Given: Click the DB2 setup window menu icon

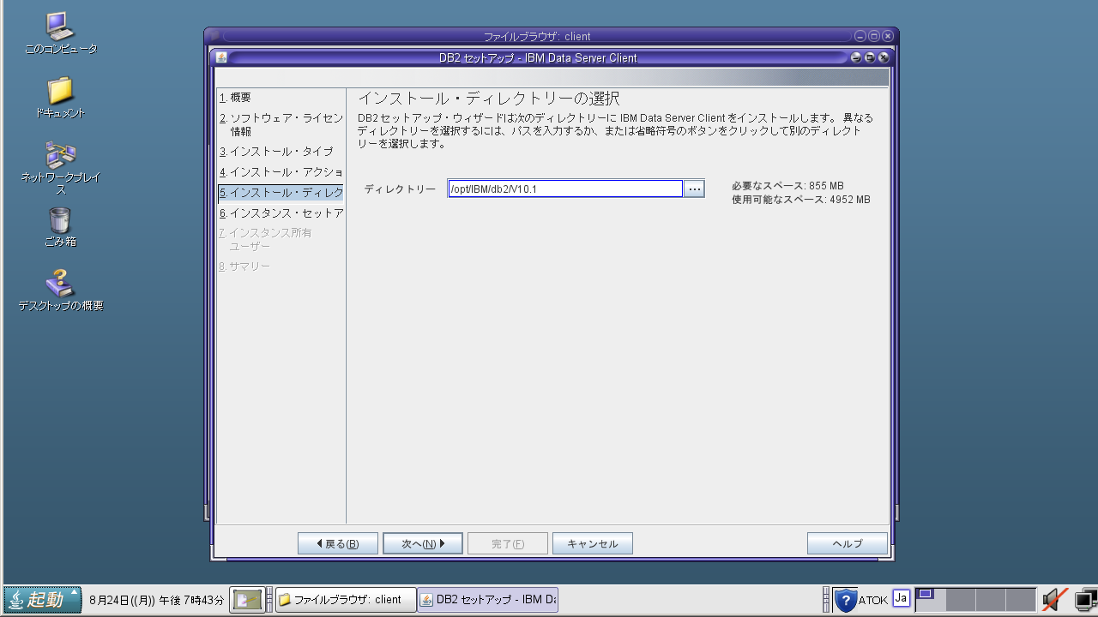Looking at the screenshot, I should 221,57.
